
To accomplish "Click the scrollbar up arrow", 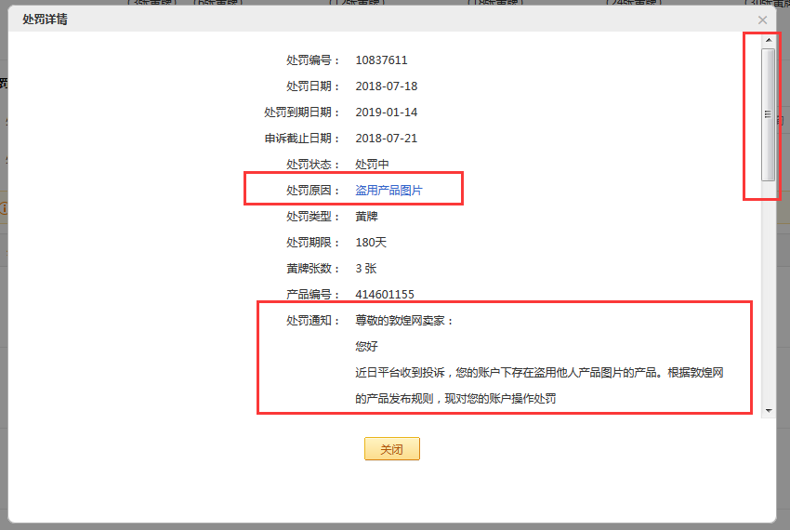I will point(769,40).
